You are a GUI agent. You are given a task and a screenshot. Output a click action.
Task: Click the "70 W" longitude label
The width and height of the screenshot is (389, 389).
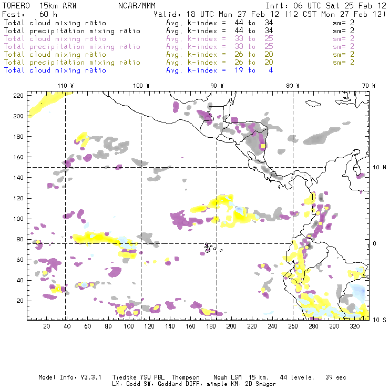coord(368,86)
